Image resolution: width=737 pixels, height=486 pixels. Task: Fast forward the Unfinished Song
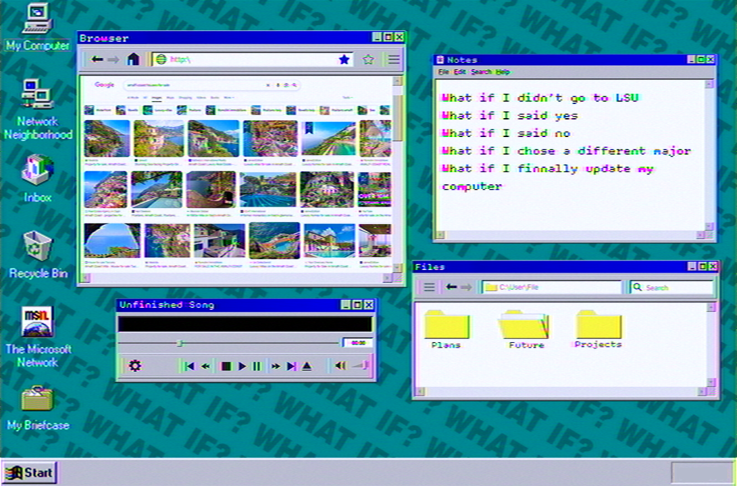(276, 366)
